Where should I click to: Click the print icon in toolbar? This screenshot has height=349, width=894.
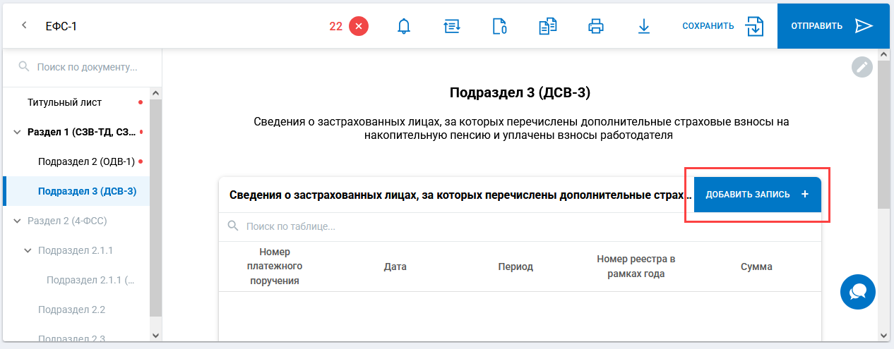pos(596,26)
